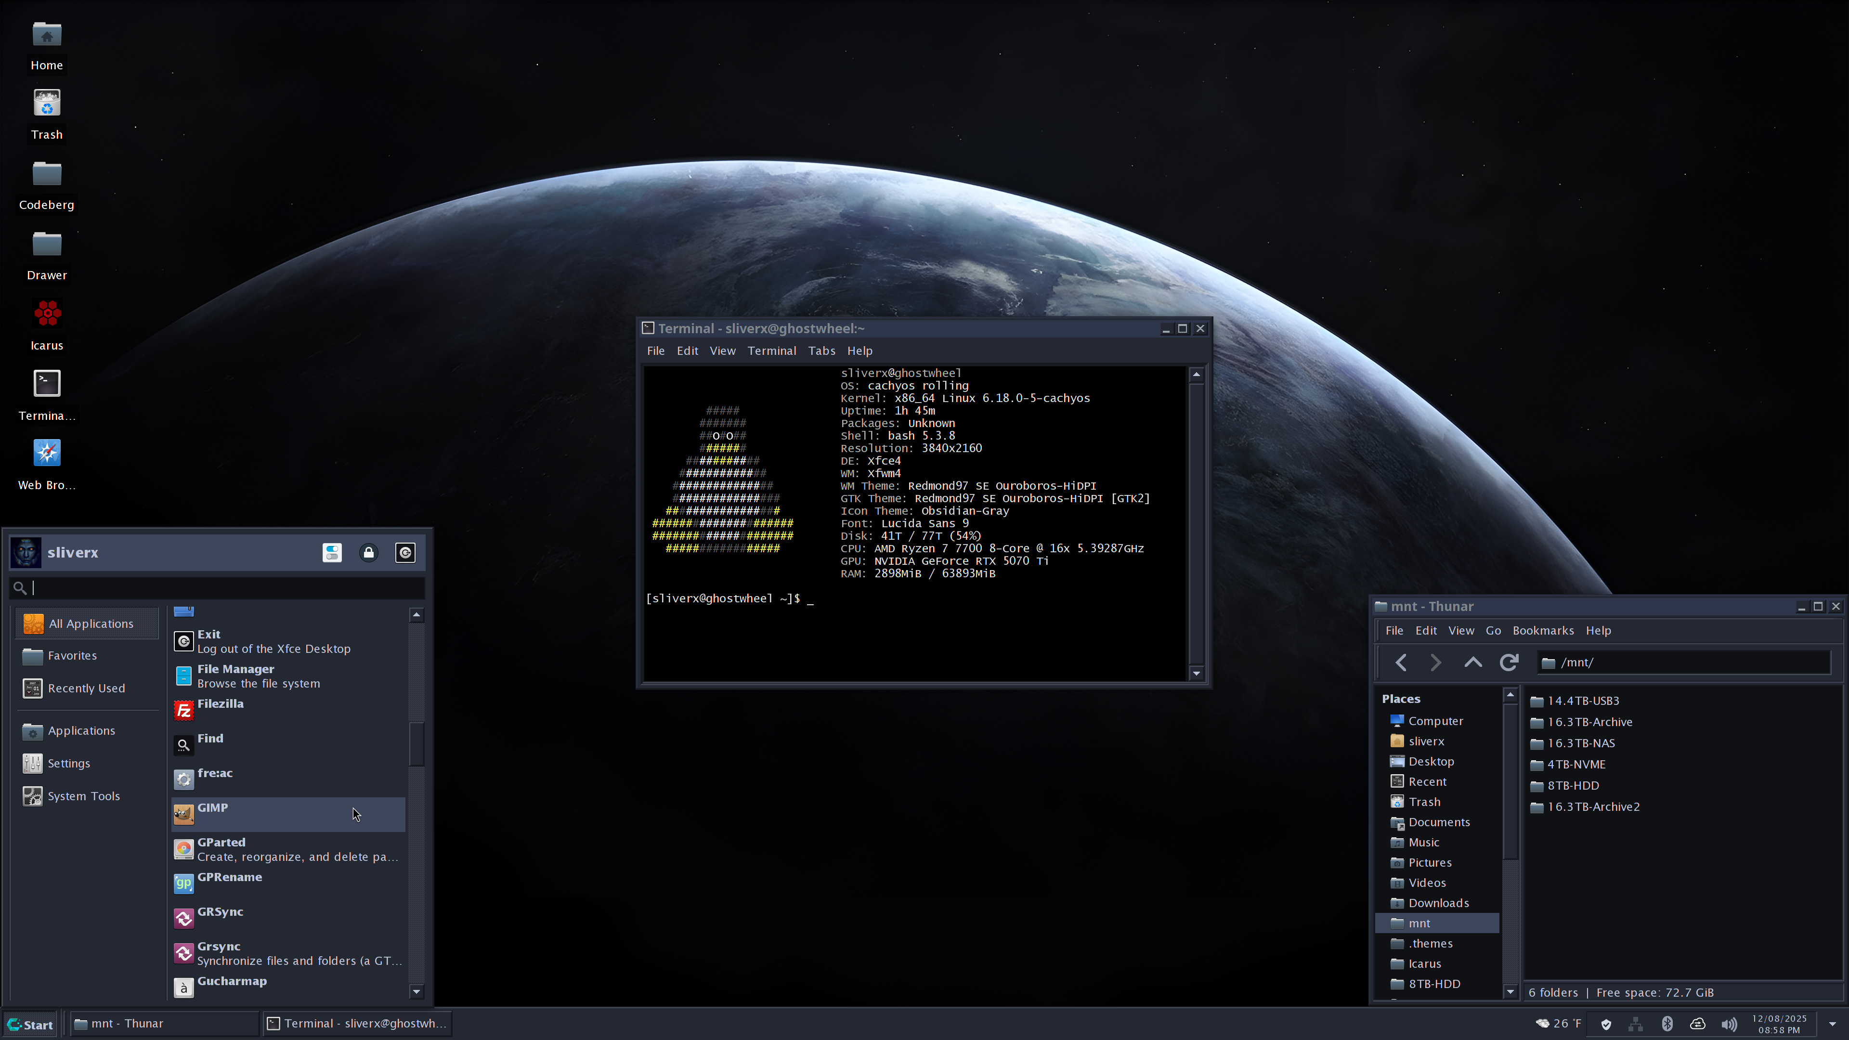Click the lock screen icon in menu

368,553
